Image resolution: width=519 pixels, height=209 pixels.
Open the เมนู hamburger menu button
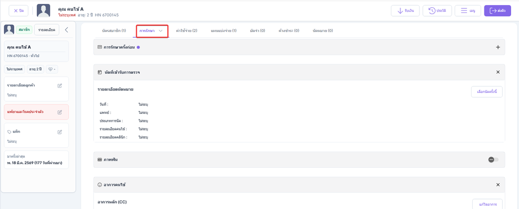[x=468, y=11]
